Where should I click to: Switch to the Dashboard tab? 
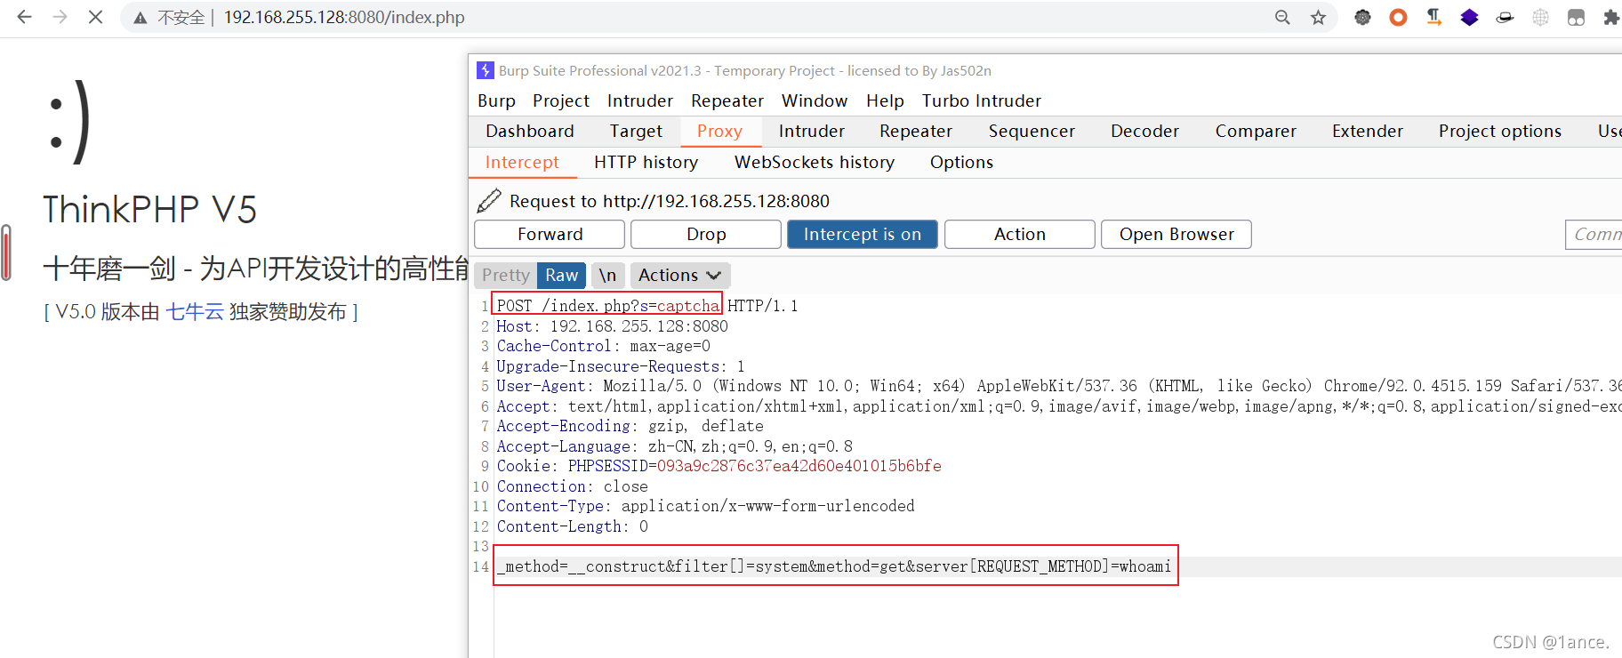tap(530, 131)
